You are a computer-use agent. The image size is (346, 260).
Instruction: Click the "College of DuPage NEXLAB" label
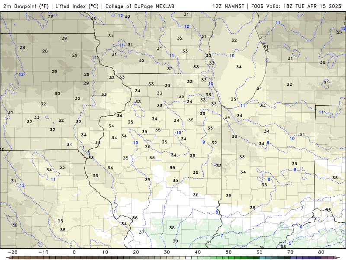[140, 6]
